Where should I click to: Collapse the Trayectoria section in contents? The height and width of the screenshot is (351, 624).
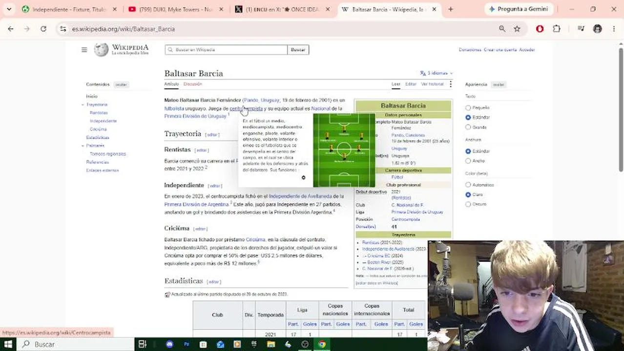coord(83,105)
